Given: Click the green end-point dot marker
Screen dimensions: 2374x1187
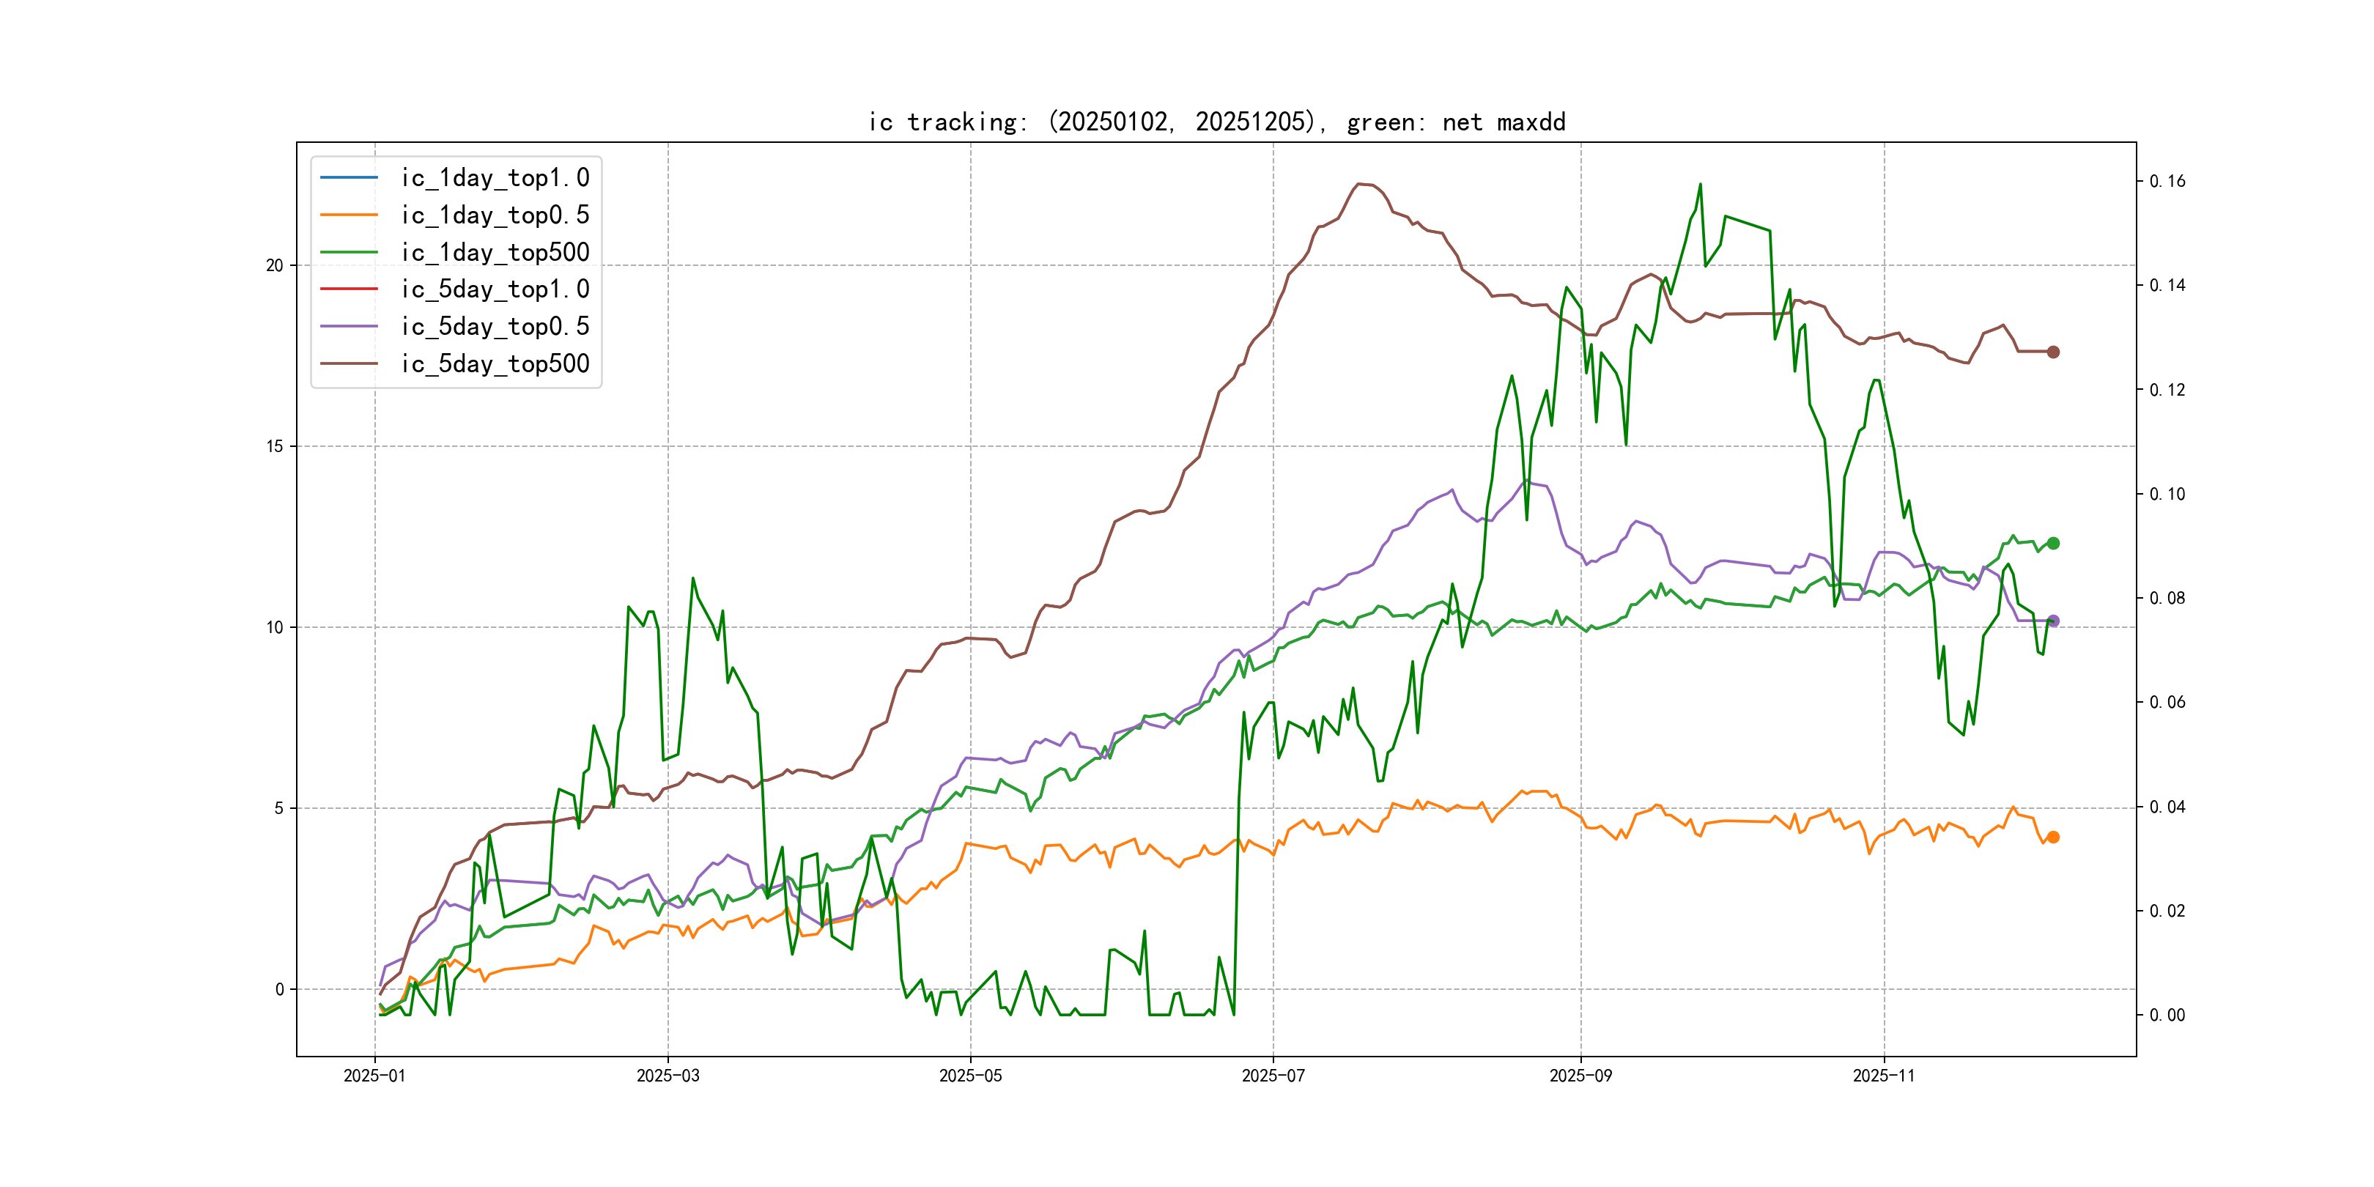Looking at the screenshot, I should [2052, 544].
